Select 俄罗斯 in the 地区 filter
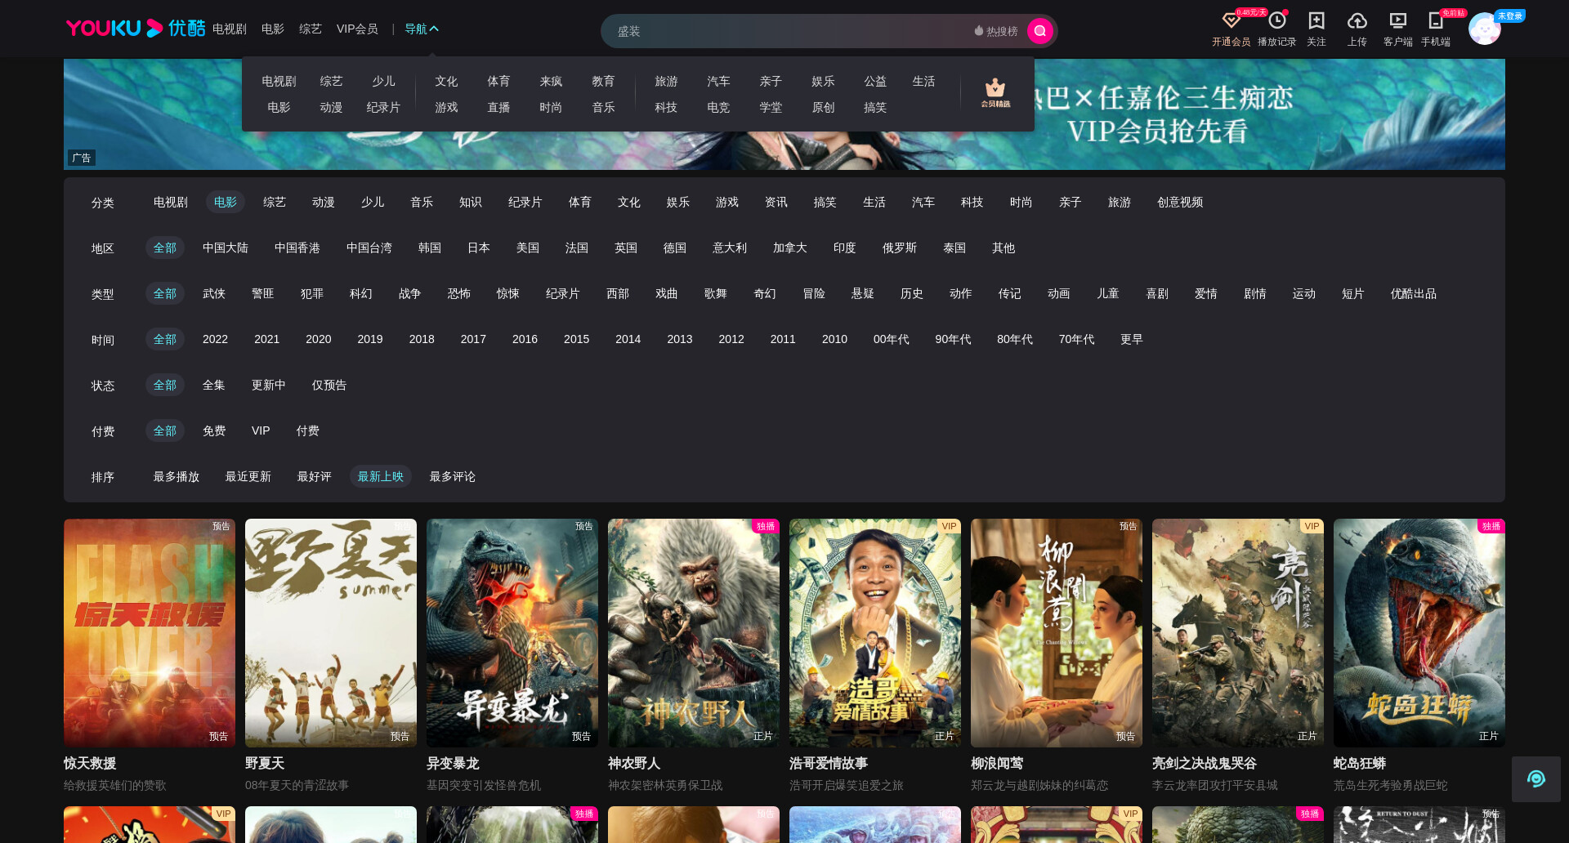 coord(899,248)
